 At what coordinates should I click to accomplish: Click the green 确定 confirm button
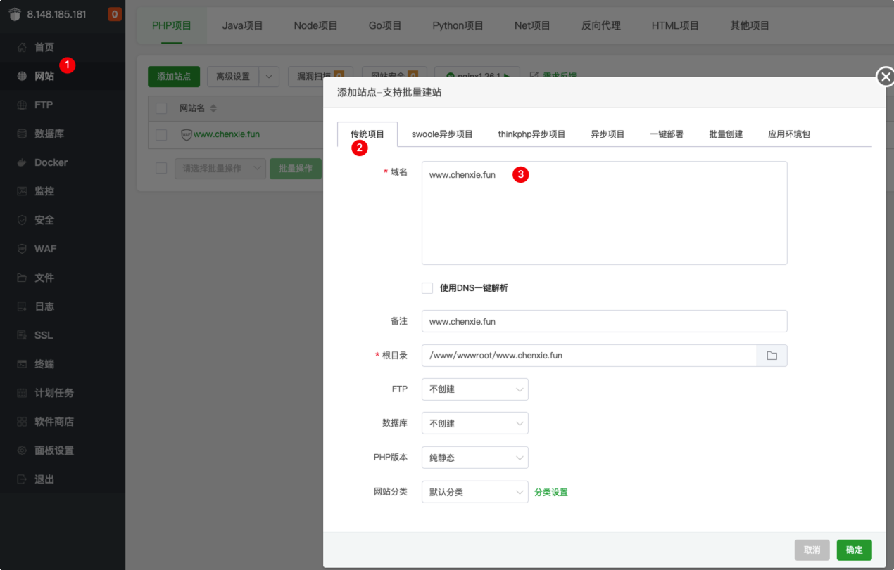pos(854,550)
